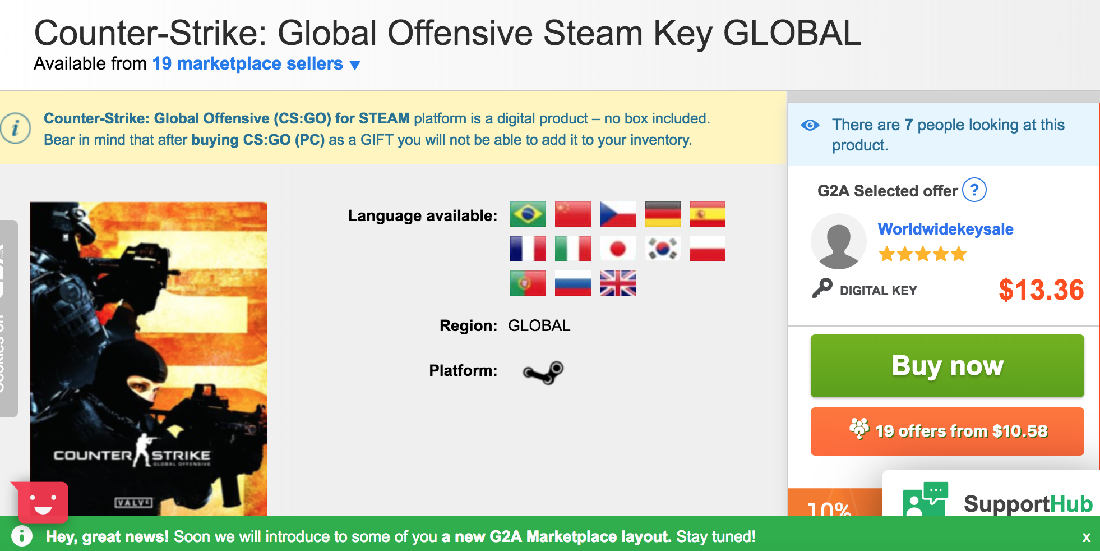1100x551 pixels.
Task: Click the Cookies side tab
Action: pyautogui.click(x=8, y=319)
